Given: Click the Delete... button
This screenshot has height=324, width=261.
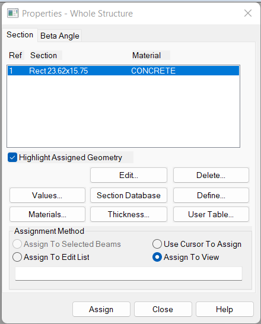Looking at the screenshot, I should coord(211,175).
